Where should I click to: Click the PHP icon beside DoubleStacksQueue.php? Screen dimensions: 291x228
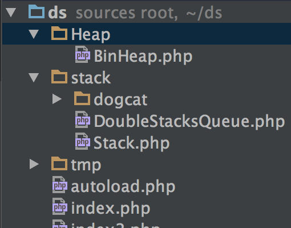point(83,119)
